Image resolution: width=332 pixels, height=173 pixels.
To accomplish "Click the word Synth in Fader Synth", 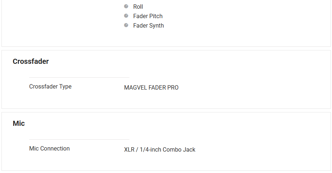I will click(156, 25).
